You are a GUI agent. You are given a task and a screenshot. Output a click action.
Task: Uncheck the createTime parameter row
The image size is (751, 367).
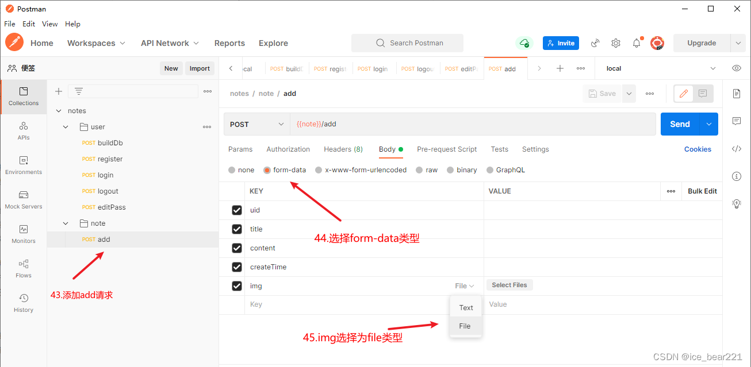click(236, 267)
